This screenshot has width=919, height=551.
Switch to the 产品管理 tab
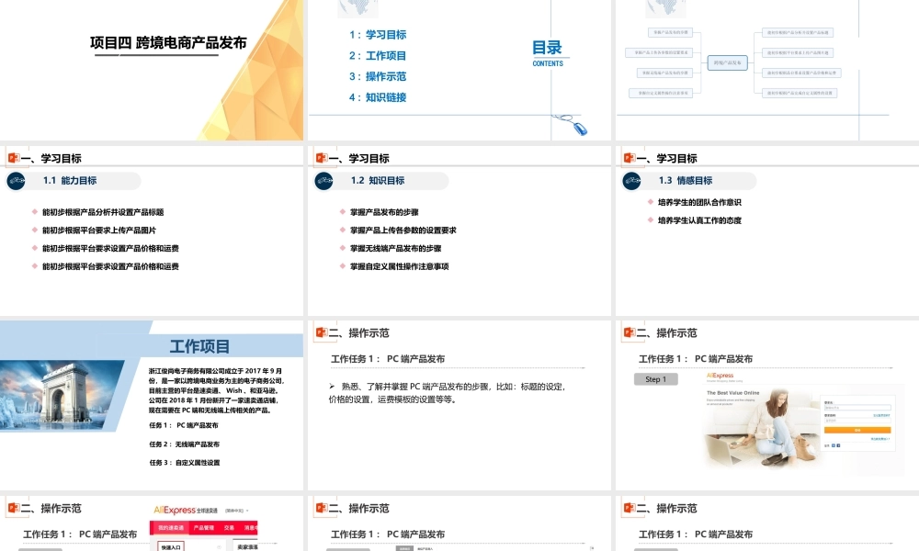pyautogui.click(x=203, y=527)
